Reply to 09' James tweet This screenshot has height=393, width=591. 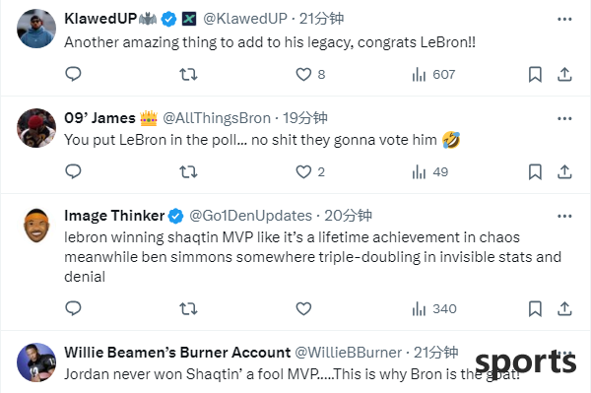click(73, 171)
